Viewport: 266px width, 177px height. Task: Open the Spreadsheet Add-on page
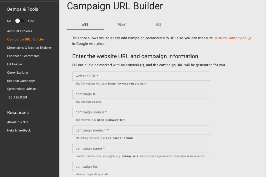[22, 89]
